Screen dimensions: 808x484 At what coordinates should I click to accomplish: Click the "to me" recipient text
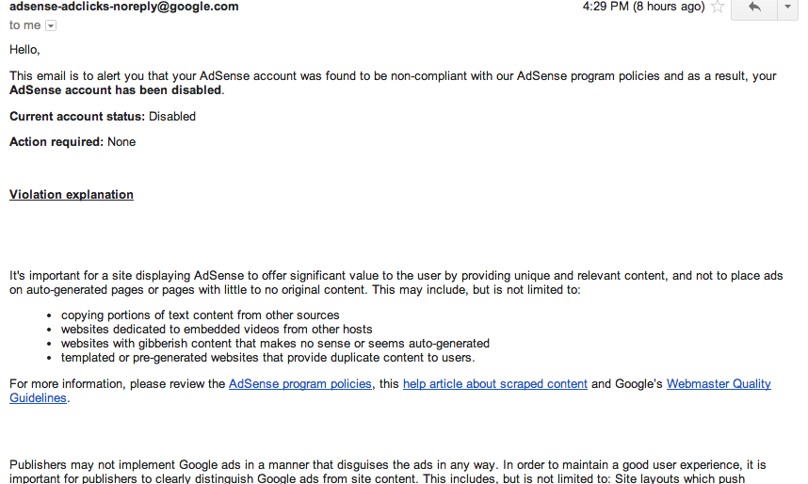(25, 25)
